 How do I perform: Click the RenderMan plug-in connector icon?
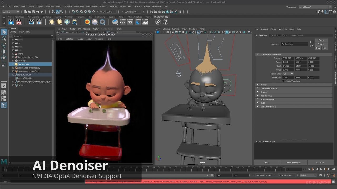click(x=158, y=22)
